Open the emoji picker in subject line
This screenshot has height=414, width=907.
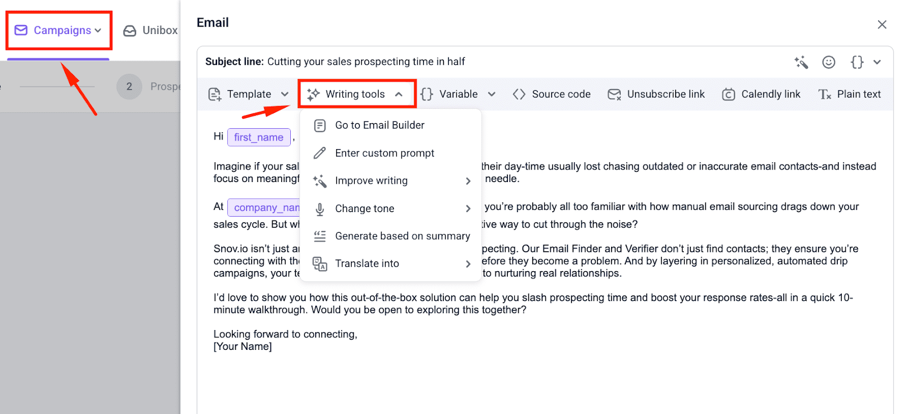coord(829,62)
